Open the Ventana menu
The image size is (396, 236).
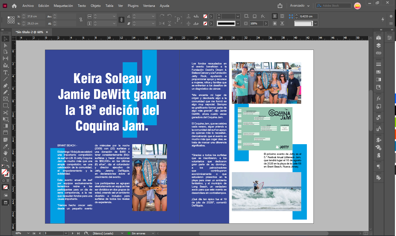(149, 6)
